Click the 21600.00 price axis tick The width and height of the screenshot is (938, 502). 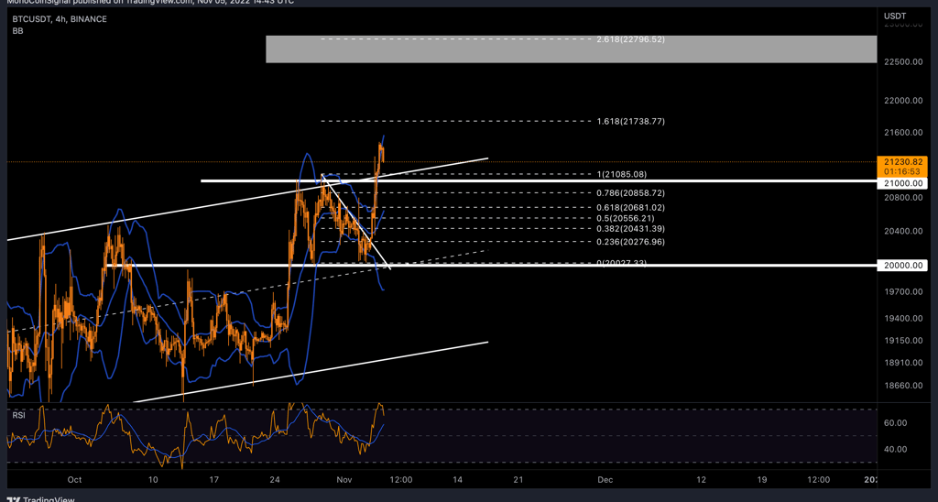(902, 132)
